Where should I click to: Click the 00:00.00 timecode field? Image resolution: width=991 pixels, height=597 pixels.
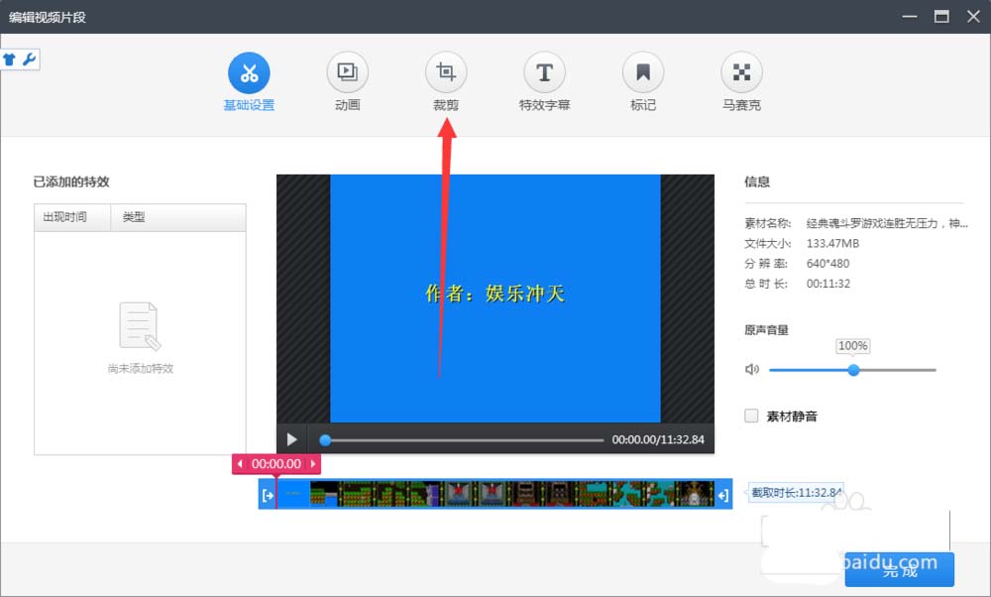click(276, 464)
